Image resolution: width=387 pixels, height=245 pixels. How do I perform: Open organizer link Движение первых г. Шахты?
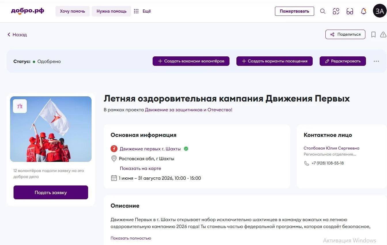tap(150, 149)
